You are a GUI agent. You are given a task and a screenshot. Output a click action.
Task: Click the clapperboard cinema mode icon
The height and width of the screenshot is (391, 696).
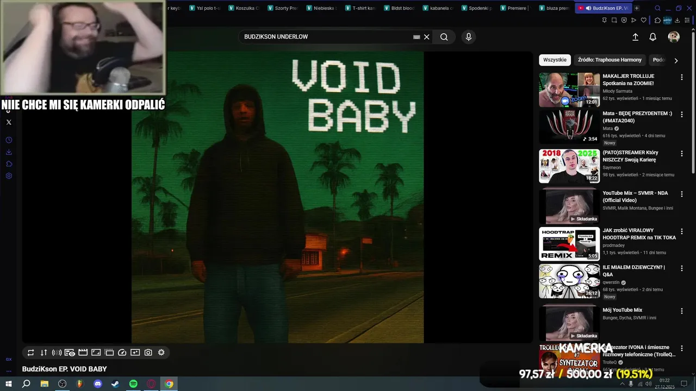(x=83, y=352)
